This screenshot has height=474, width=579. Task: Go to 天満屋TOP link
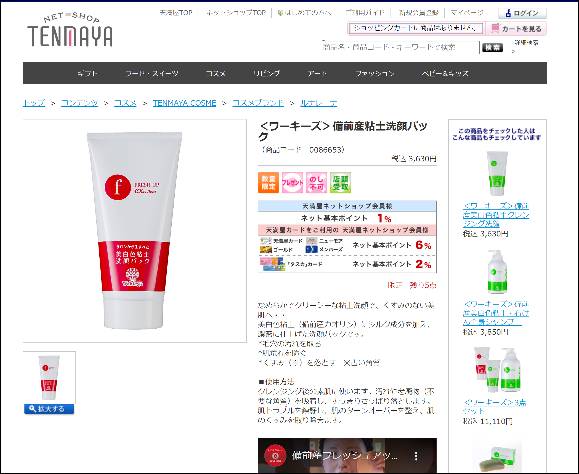click(x=176, y=13)
